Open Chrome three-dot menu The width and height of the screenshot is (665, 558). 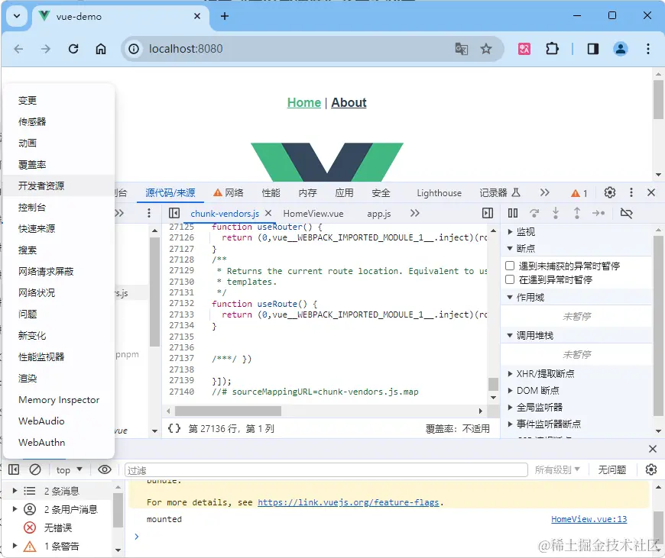[648, 49]
